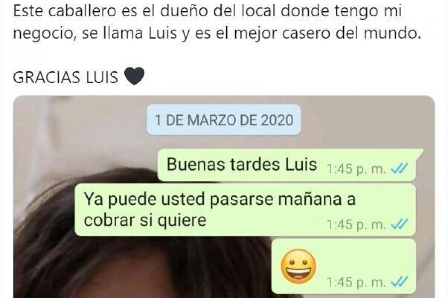Click the double check marks on the 'cobrar si quiere' message
Screen dimensions: 448x298
399,225
